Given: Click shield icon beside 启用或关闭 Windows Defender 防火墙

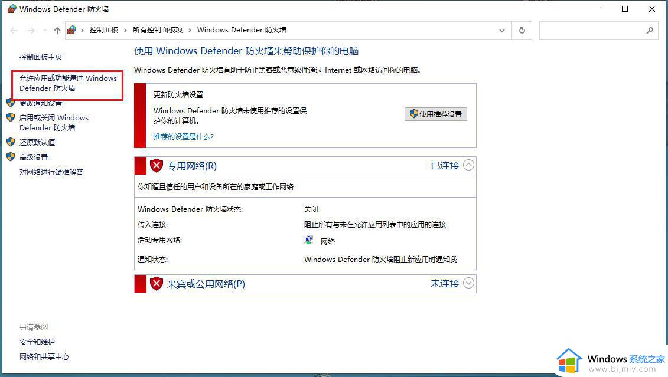Looking at the screenshot, I should [x=11, y=117].
